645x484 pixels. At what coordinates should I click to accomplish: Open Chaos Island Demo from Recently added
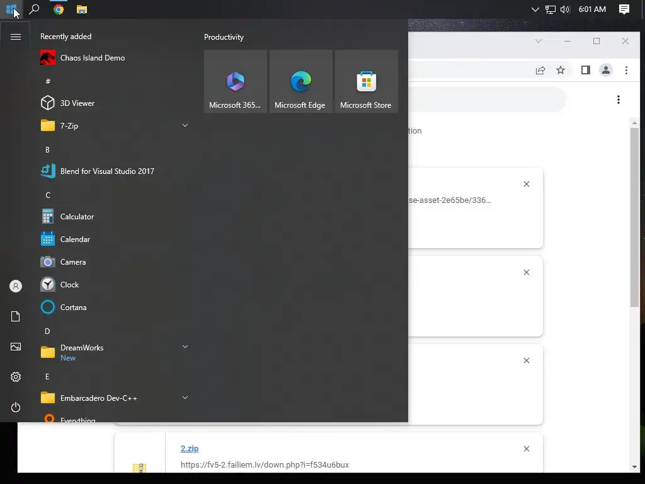pyautogui.click(x=115, y=58)
